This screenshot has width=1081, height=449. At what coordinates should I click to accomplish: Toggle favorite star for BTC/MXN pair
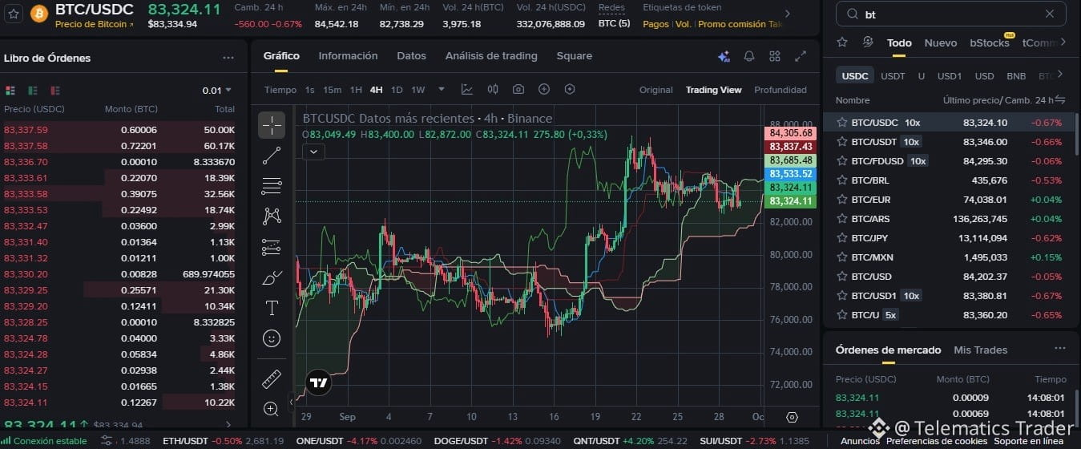(x=841, y=257)
